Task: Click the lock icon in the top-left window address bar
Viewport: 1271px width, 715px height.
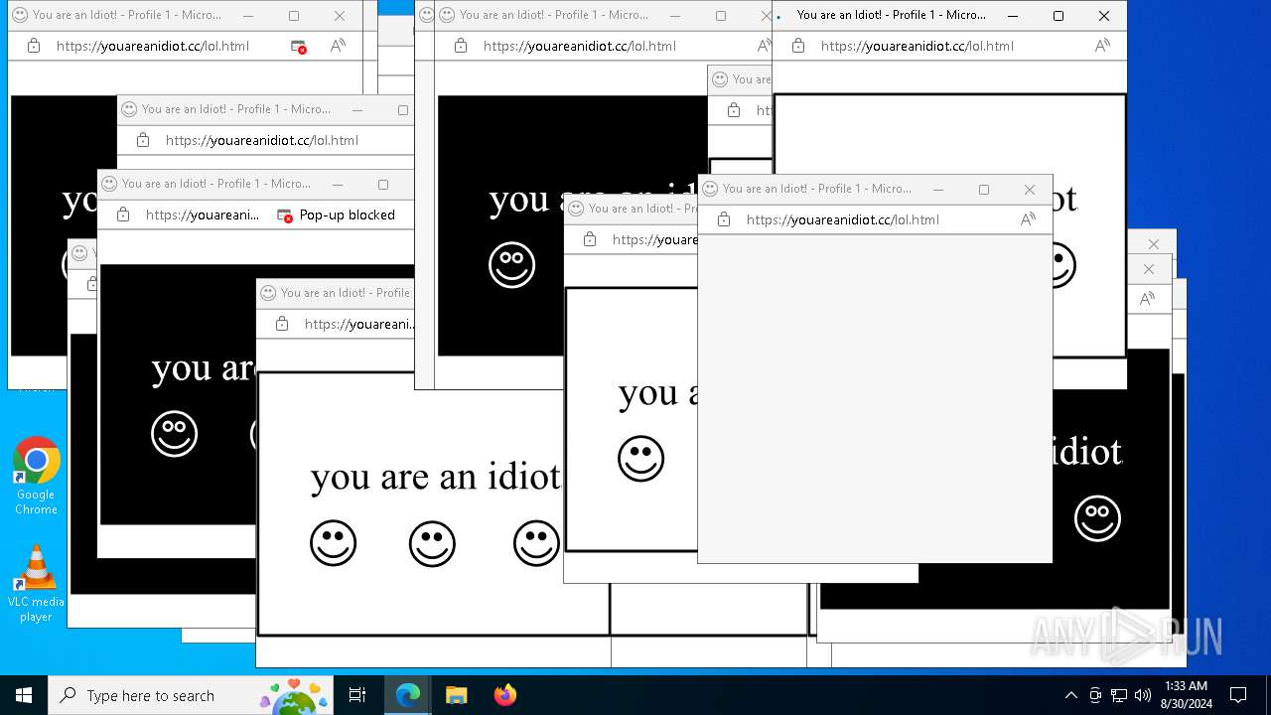Action: coord(34,46)
